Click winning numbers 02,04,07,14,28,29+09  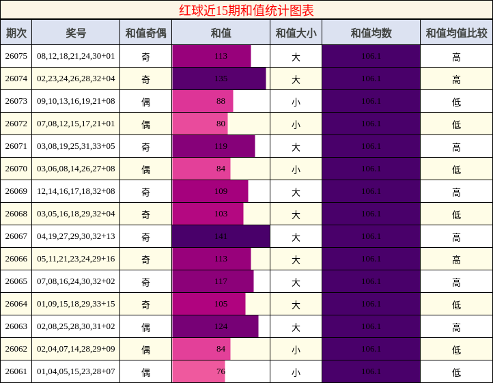pyautogui.click(x=76, y=349)
